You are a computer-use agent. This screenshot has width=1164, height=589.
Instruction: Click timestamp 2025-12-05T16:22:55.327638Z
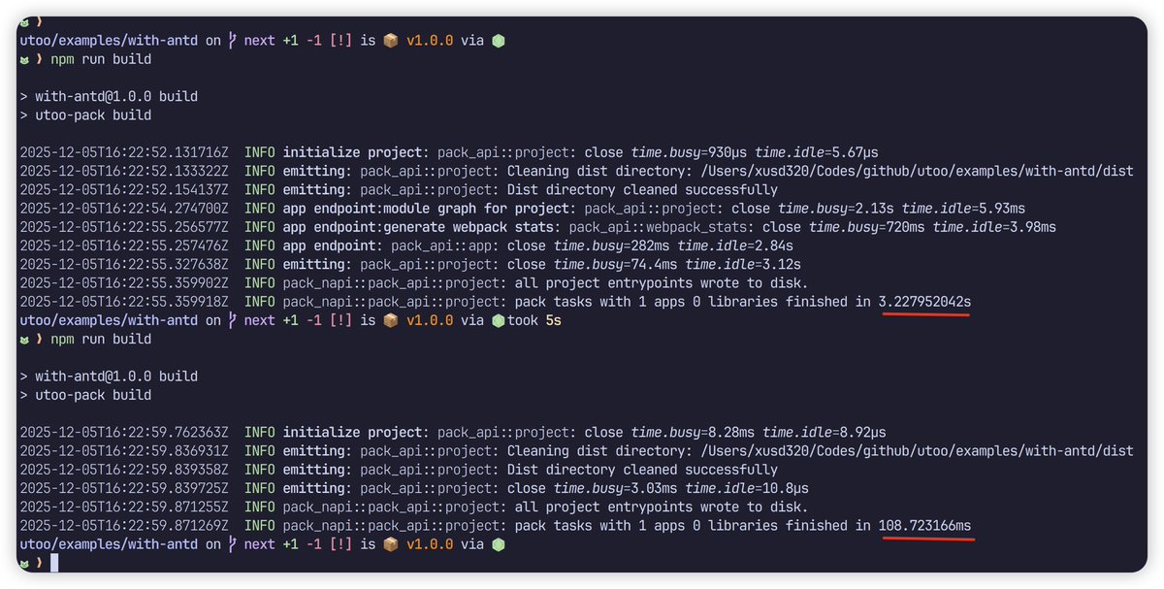click(124, 264)
